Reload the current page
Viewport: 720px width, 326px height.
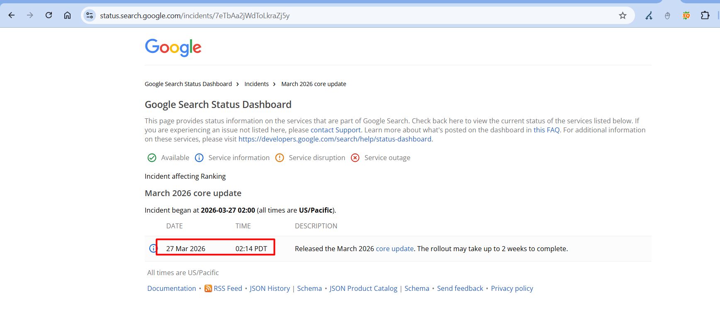[49, 15]
